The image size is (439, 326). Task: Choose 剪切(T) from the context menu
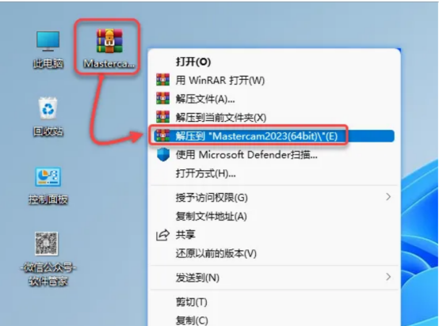(274, 302)
